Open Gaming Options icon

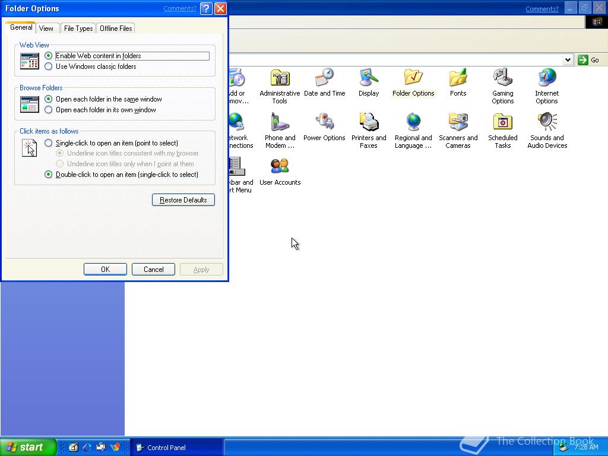tap(502, 86)
